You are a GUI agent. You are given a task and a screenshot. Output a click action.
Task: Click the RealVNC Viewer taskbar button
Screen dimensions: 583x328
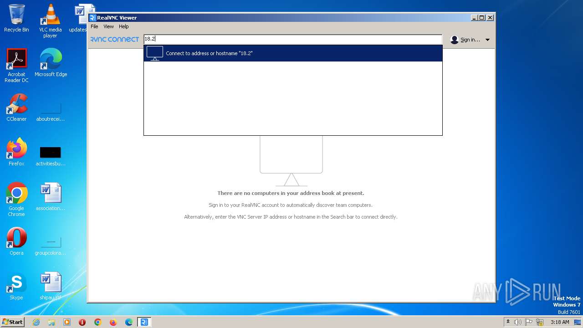point(144,322)
